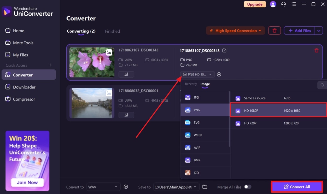Click the 1718868032_DSC00001 file name
This screenshot has height=194, width=327.
[138, 91]
